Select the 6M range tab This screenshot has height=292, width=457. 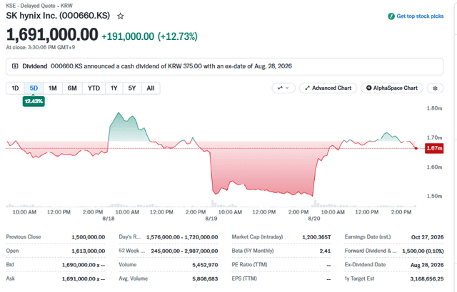72,88
